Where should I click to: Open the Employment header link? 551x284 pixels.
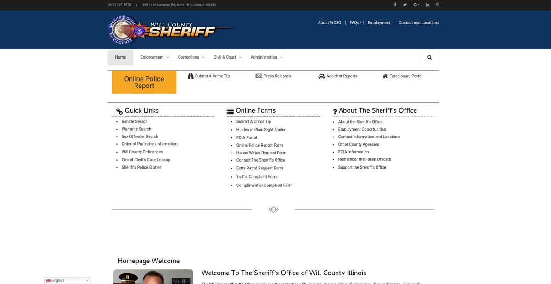pos(379,22)
